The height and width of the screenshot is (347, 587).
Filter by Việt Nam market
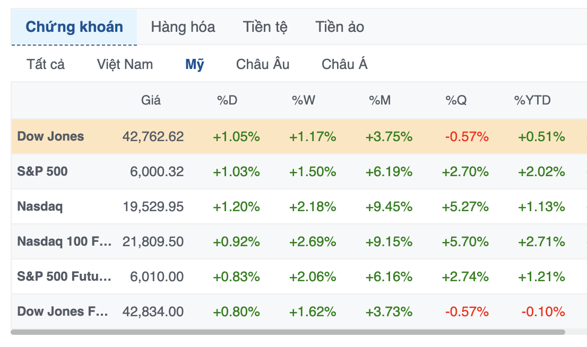coord(125,64)
